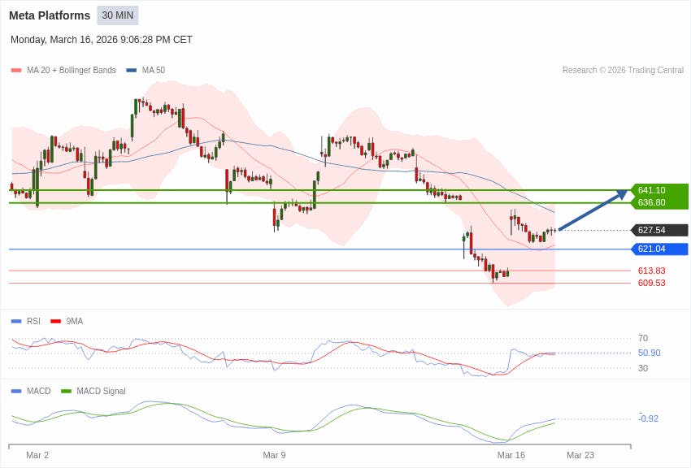
Task: Click the 30 MIN timeframe badge
Action: (118, 15)
